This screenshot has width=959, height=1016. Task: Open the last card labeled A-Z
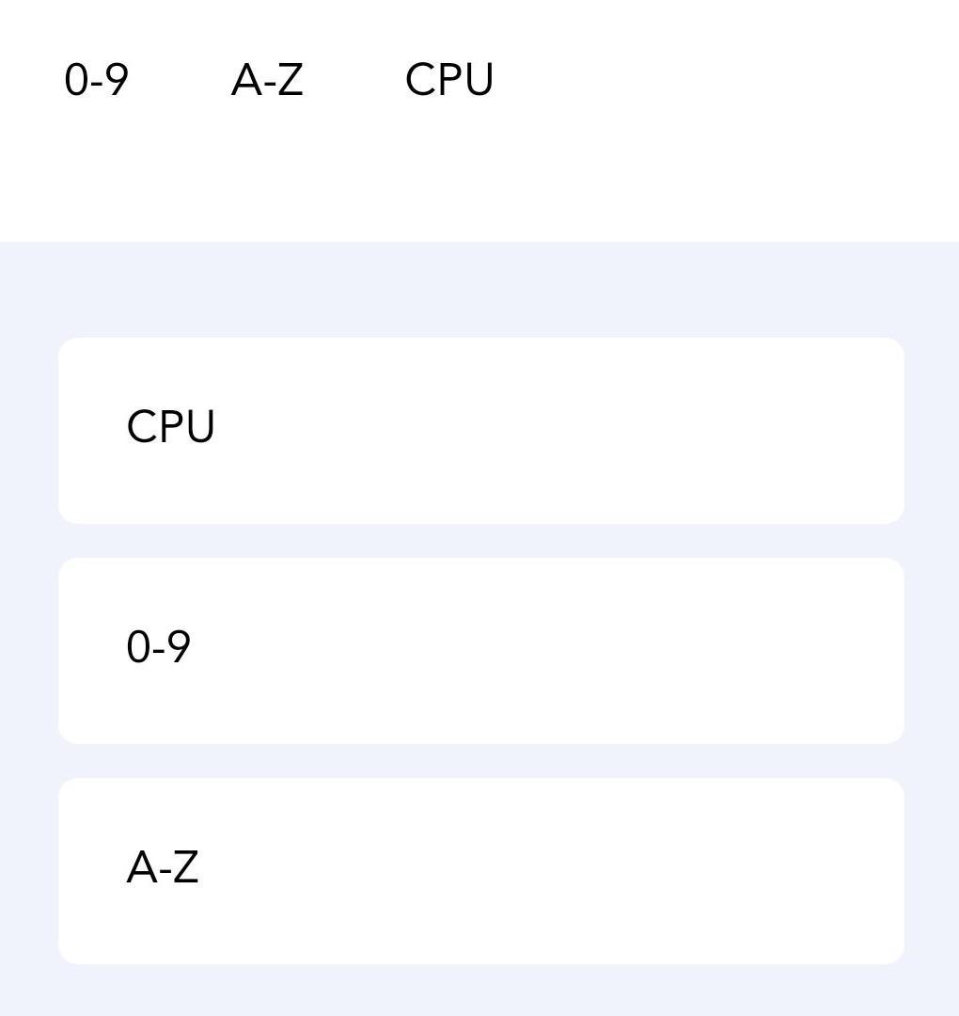point(481,871)
